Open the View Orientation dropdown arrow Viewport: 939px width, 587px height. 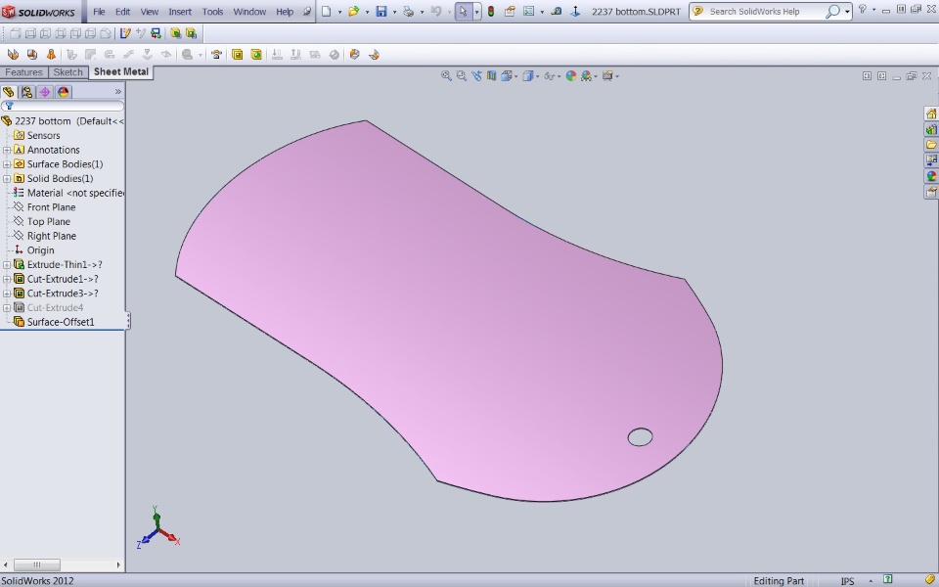click(516, 76)
